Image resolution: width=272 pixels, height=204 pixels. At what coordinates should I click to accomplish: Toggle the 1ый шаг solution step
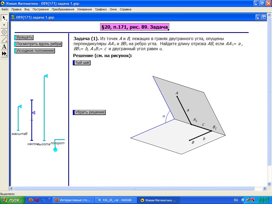click(82, 63)
